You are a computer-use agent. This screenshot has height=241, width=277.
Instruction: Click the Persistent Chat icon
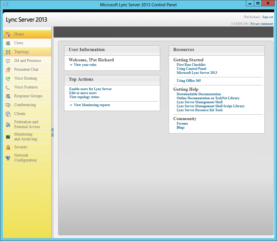(8, 70)
